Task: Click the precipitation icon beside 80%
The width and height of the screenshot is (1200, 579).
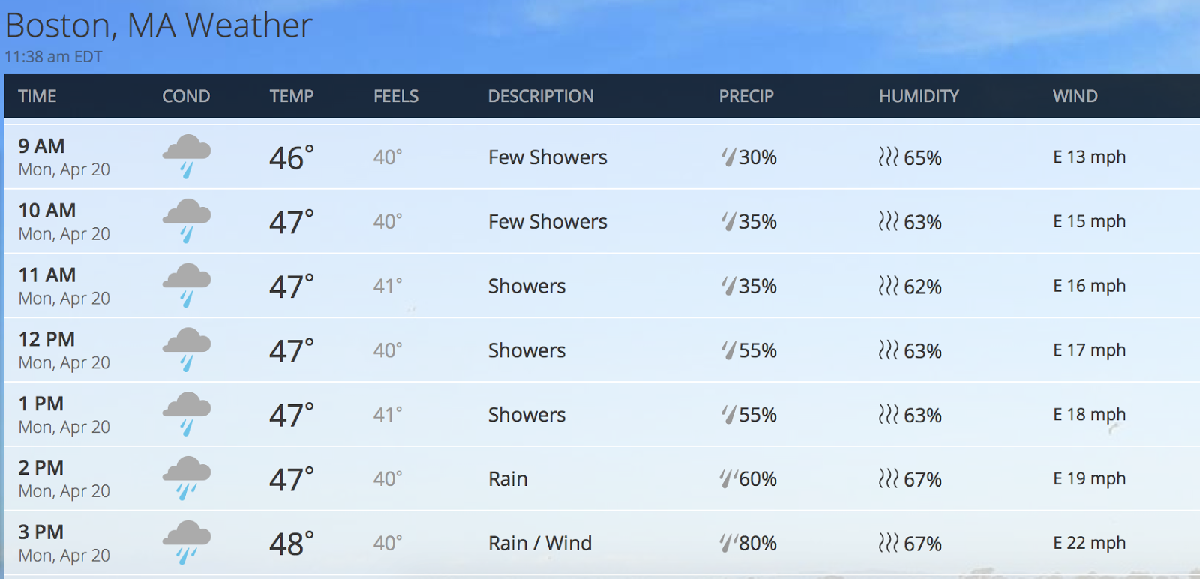Action: (x=728, y=542)
